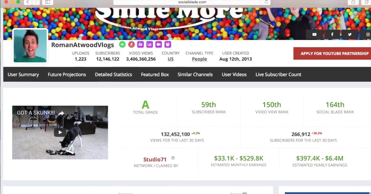Click the GOT A SKUNK!!! video title
The image size is (371, 194).
coord(36,113)
